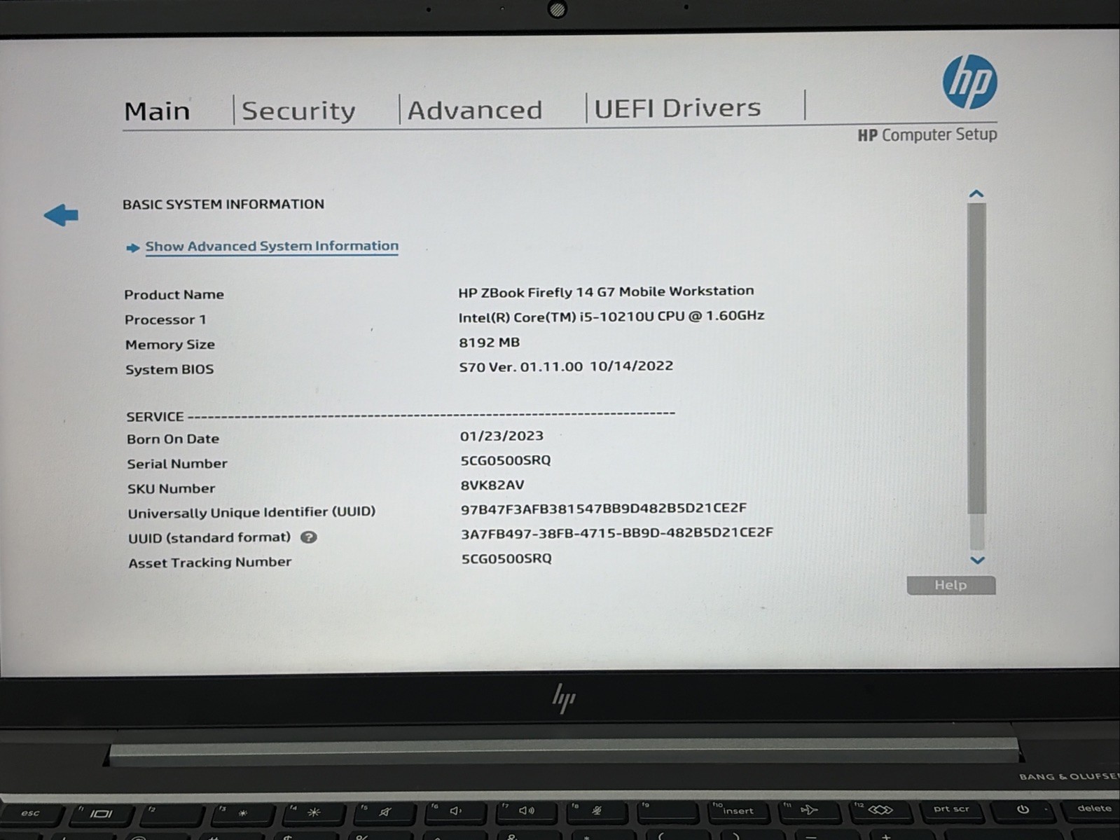Select the HP ZBook Firefly product value

(x=606, y=291)
